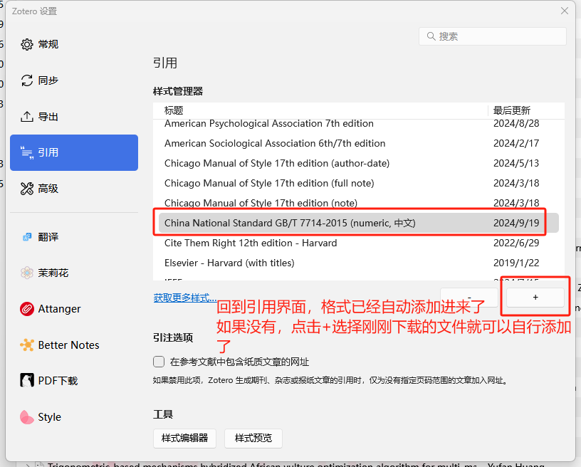Click the date 2024/2/17 cell
Screen dimensions: 581x467
[516, 143]
